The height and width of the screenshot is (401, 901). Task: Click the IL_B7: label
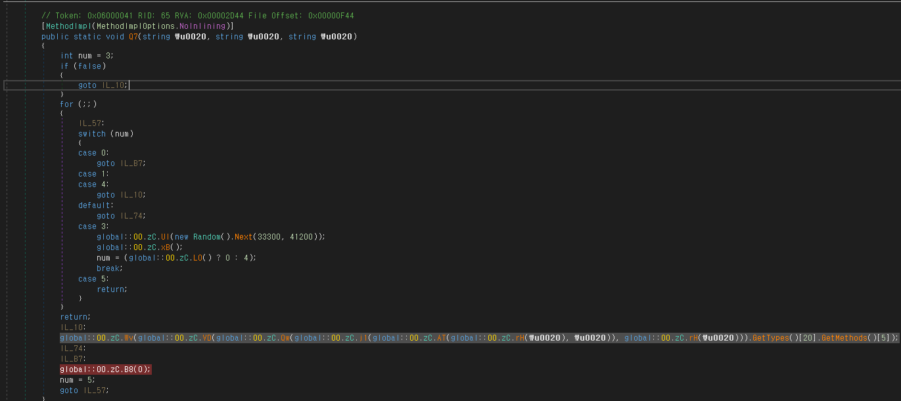pos(74,359)
